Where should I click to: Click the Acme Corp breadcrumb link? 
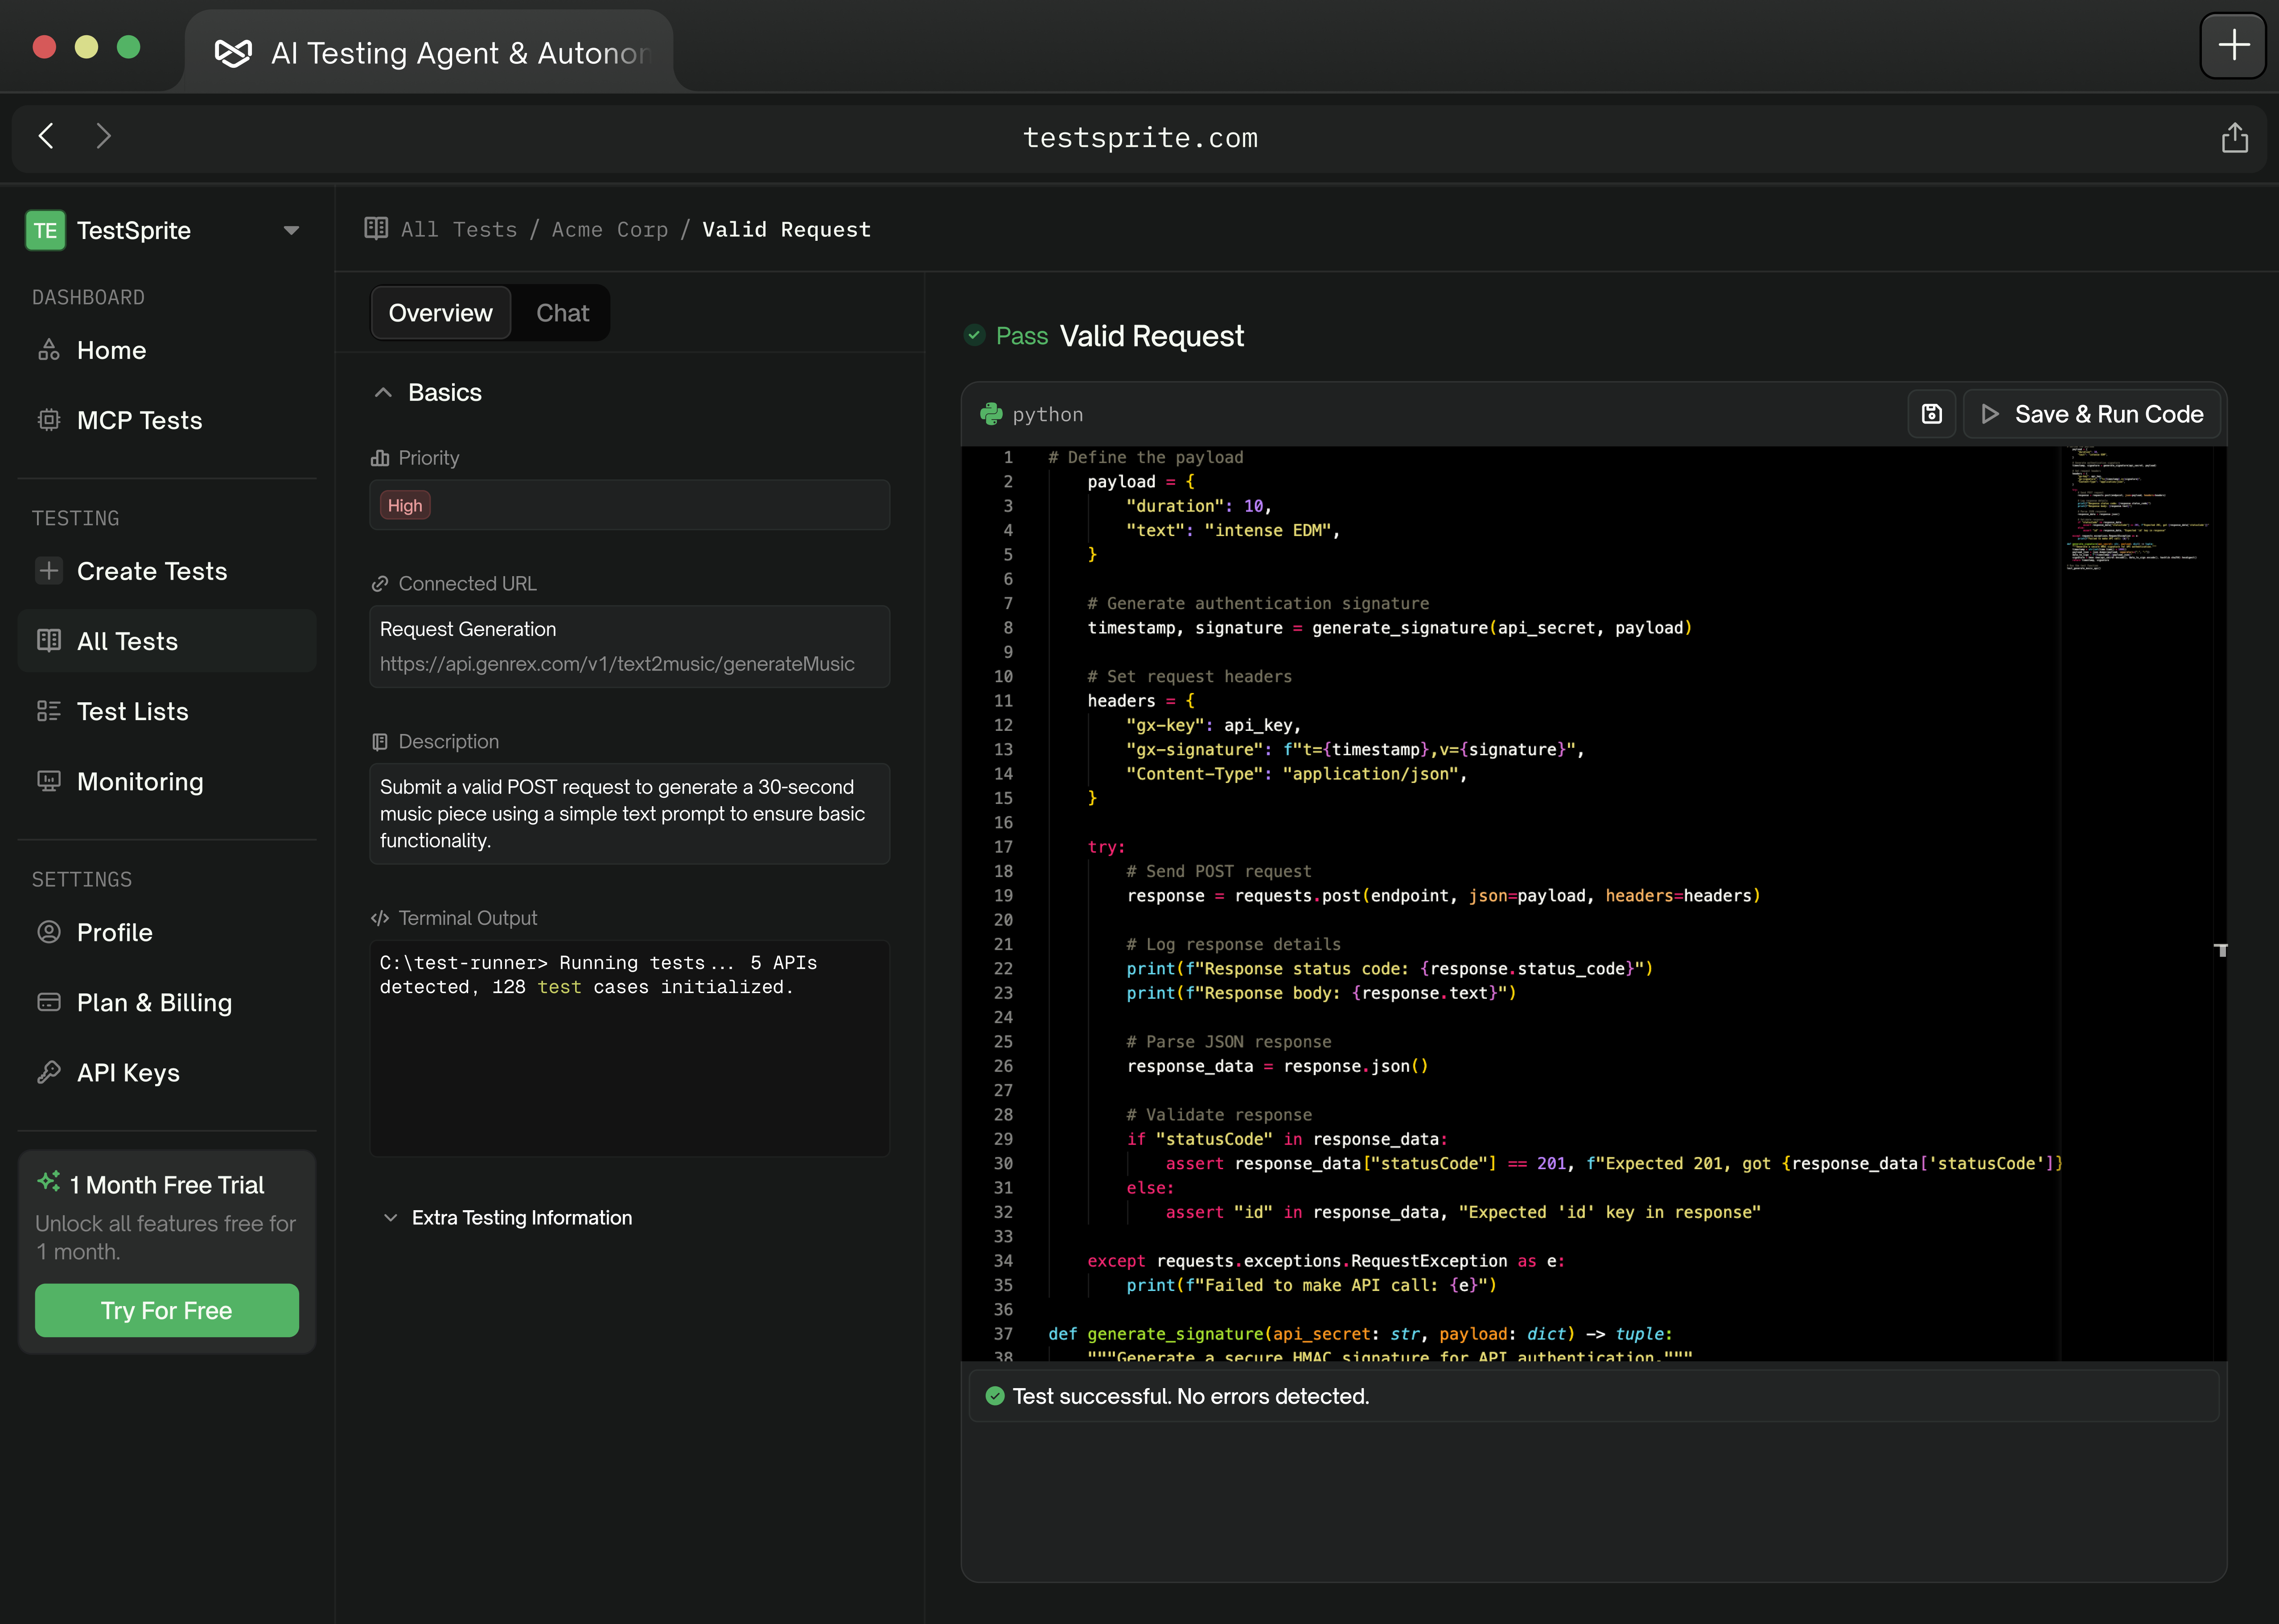(x=610, y=230)
